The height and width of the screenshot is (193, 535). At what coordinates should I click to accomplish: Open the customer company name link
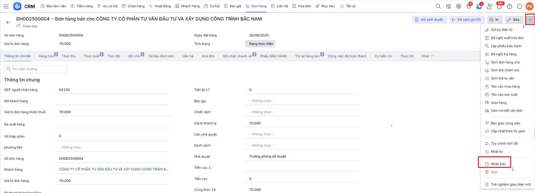[x=114, y=169]
